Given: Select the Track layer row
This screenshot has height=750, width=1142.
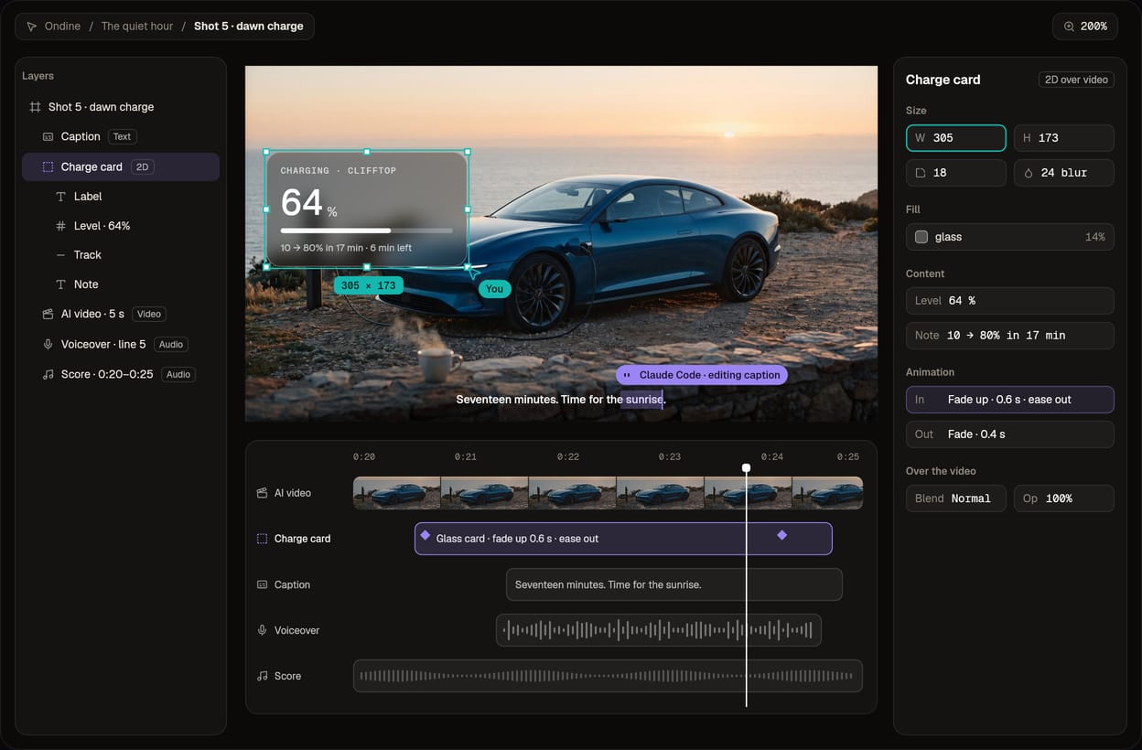Looking at the screenshot, I should tap(121, 255).
